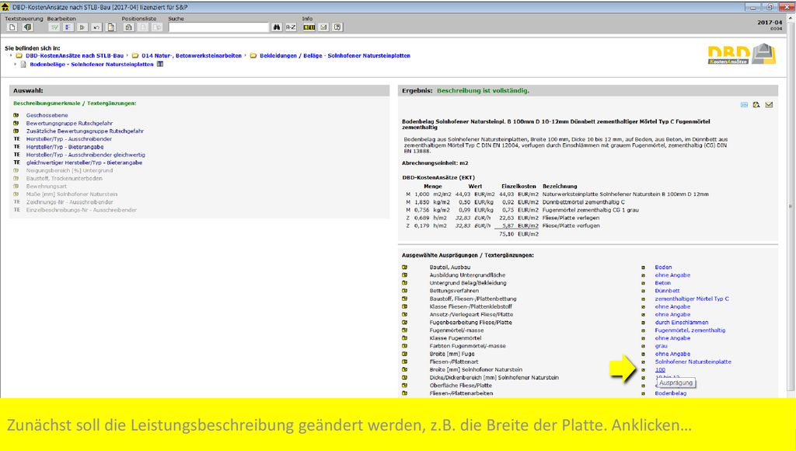Viewport: 796px width, 451px height.
Task: Click the play arrow icon under Bearbeiten
Action: (82, 27)
